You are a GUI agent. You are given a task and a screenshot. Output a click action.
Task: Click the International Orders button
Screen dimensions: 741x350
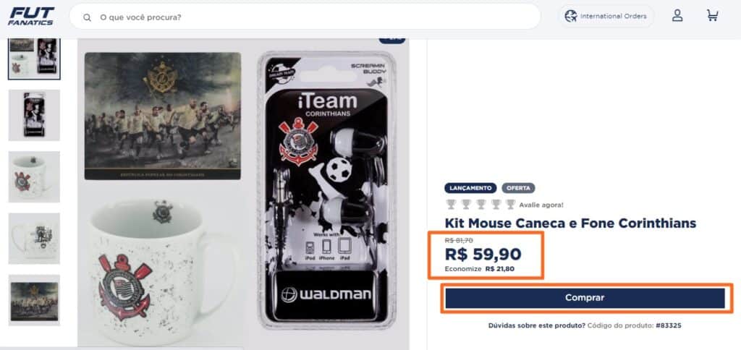[x=607, y=16]
